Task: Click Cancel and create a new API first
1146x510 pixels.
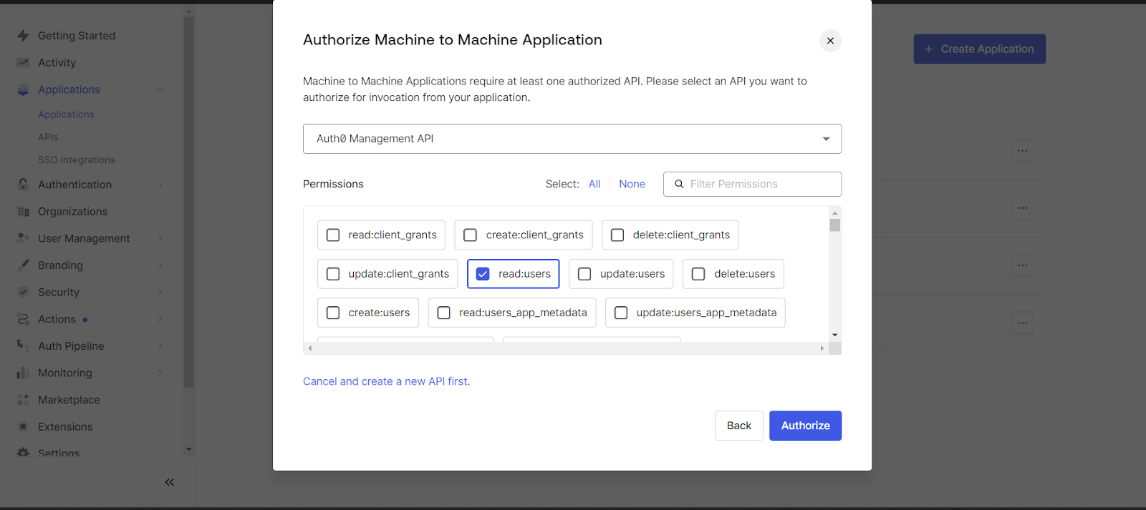Action: [x=387, y=381]
